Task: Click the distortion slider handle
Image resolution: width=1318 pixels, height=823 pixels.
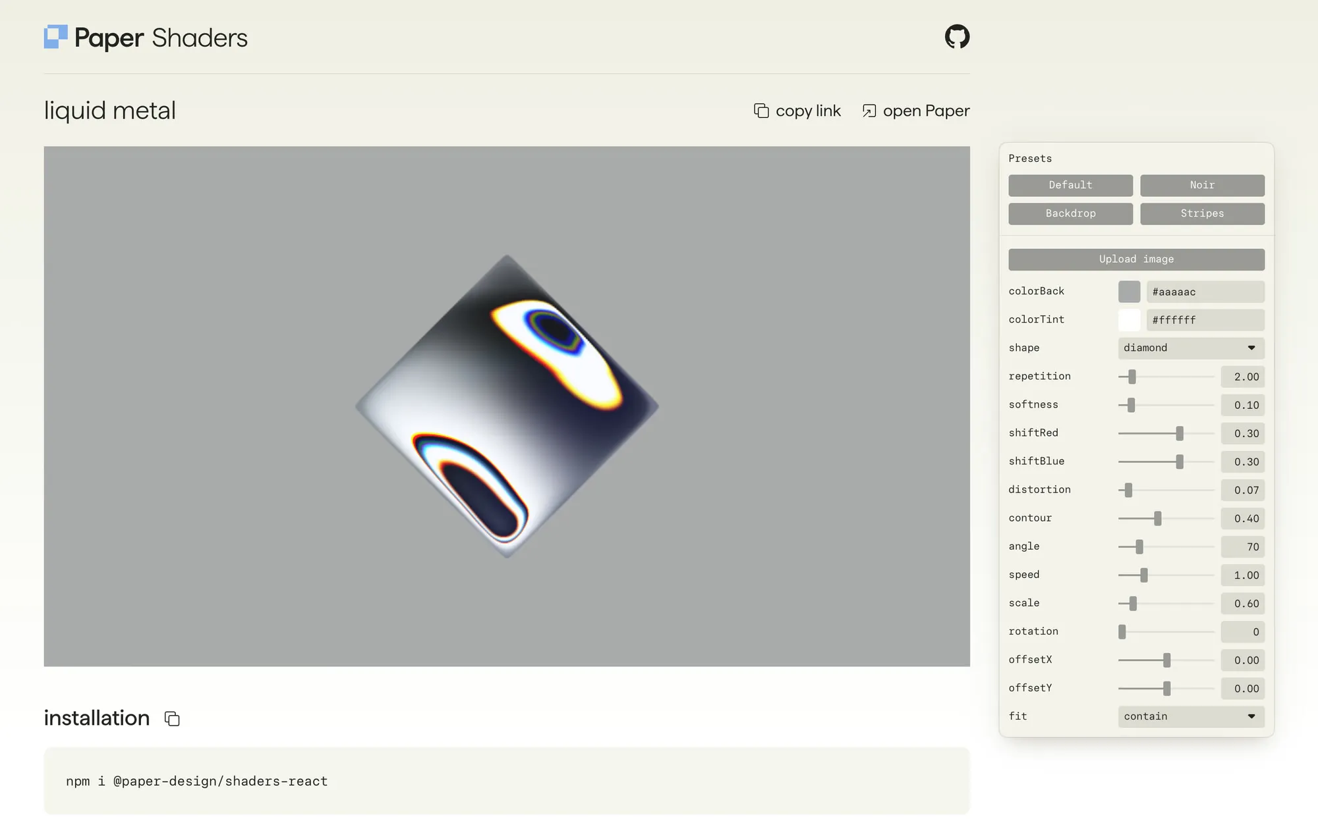Action: pyautogui.click(x=1128, y=490)
